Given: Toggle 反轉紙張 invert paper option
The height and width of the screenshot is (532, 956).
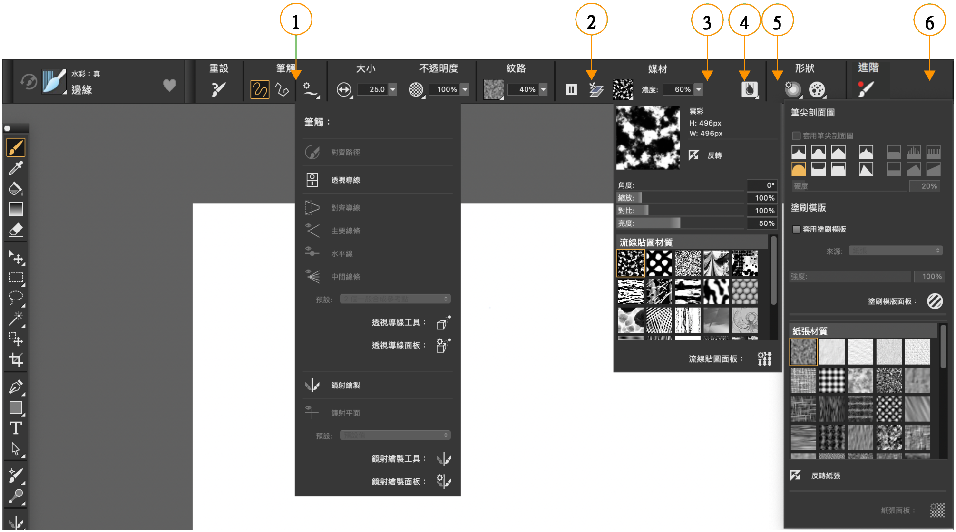Looking at the screenshot, I should (x=795, y=475).
